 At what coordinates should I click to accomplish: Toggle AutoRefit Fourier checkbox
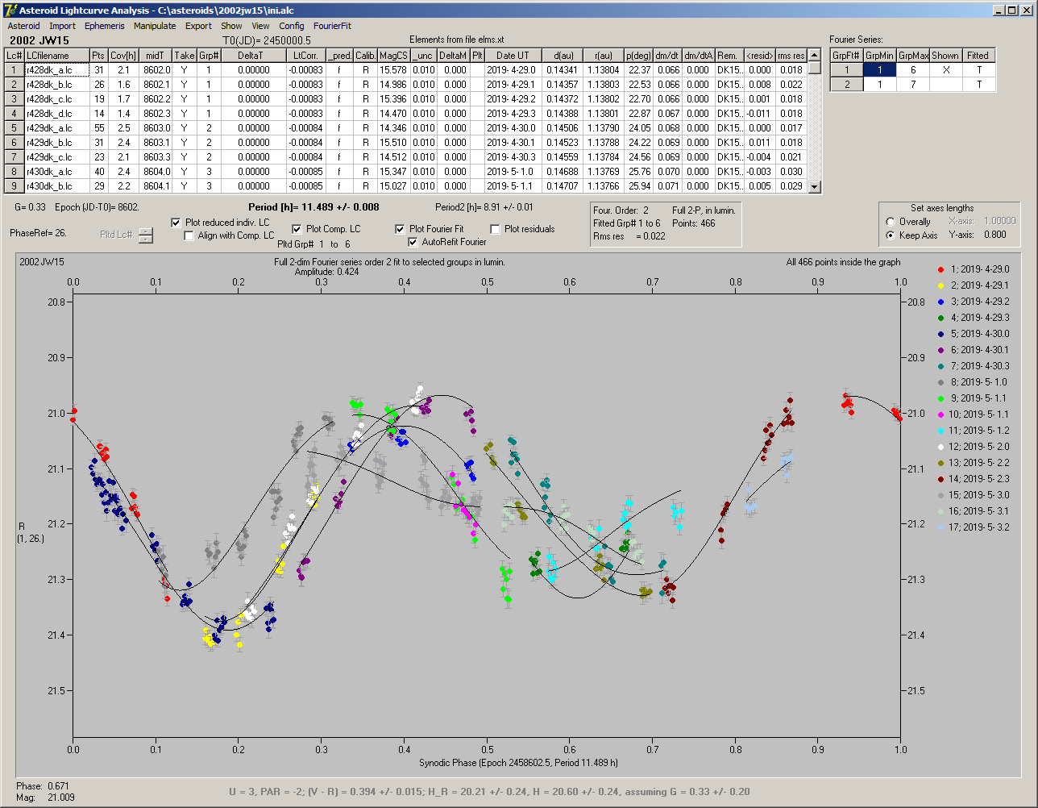(x=413, y=242)
